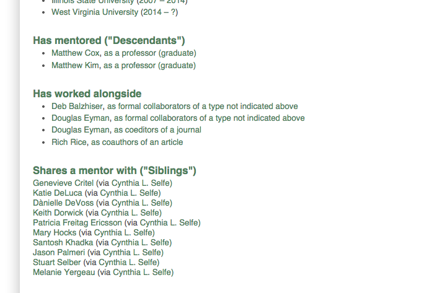Image resolution: width=440 pixels, height=293 pixels.
Task: Open the Genevieve Critel sibling link
Action: (63, 183)
